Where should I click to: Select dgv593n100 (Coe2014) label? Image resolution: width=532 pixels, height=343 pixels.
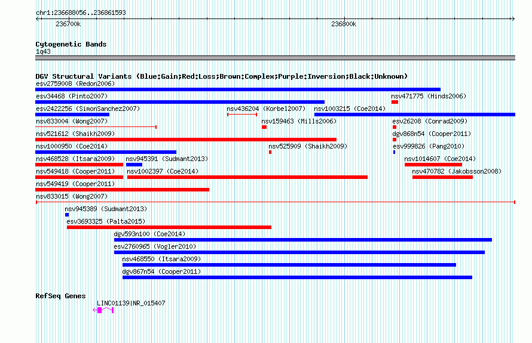click(x=149, y=234)
